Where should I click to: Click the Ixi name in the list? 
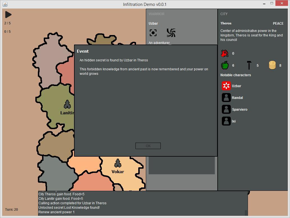point(234,121)
